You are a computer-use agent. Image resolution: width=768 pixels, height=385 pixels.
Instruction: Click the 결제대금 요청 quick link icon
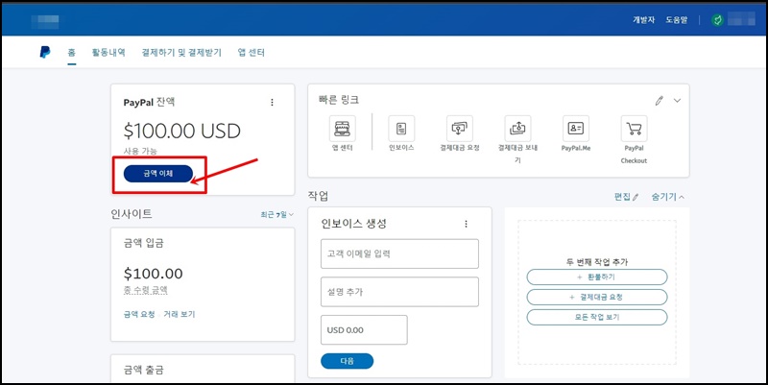(460, 129)
